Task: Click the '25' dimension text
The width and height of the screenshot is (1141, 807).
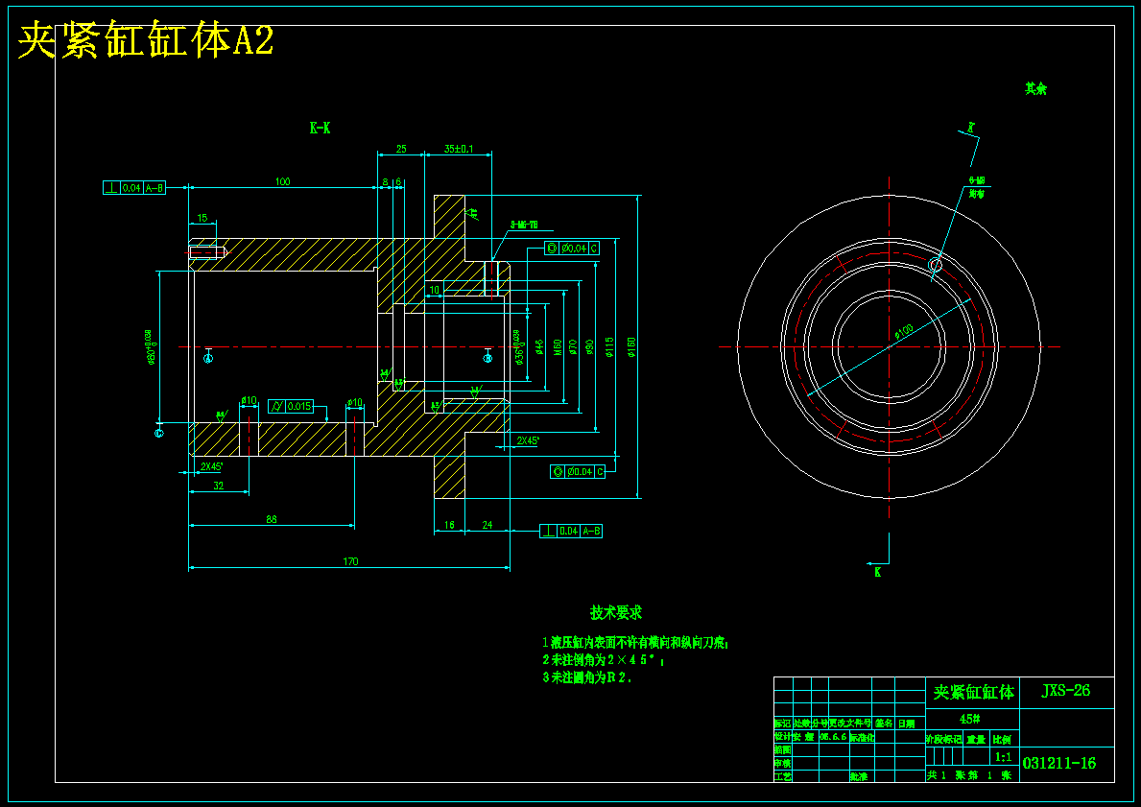Action: pos(401,149)
